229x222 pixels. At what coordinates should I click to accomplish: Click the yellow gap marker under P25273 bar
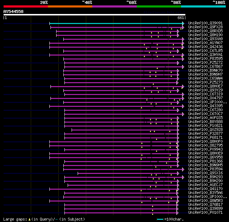pyautogui.click(x=153, y=84)
